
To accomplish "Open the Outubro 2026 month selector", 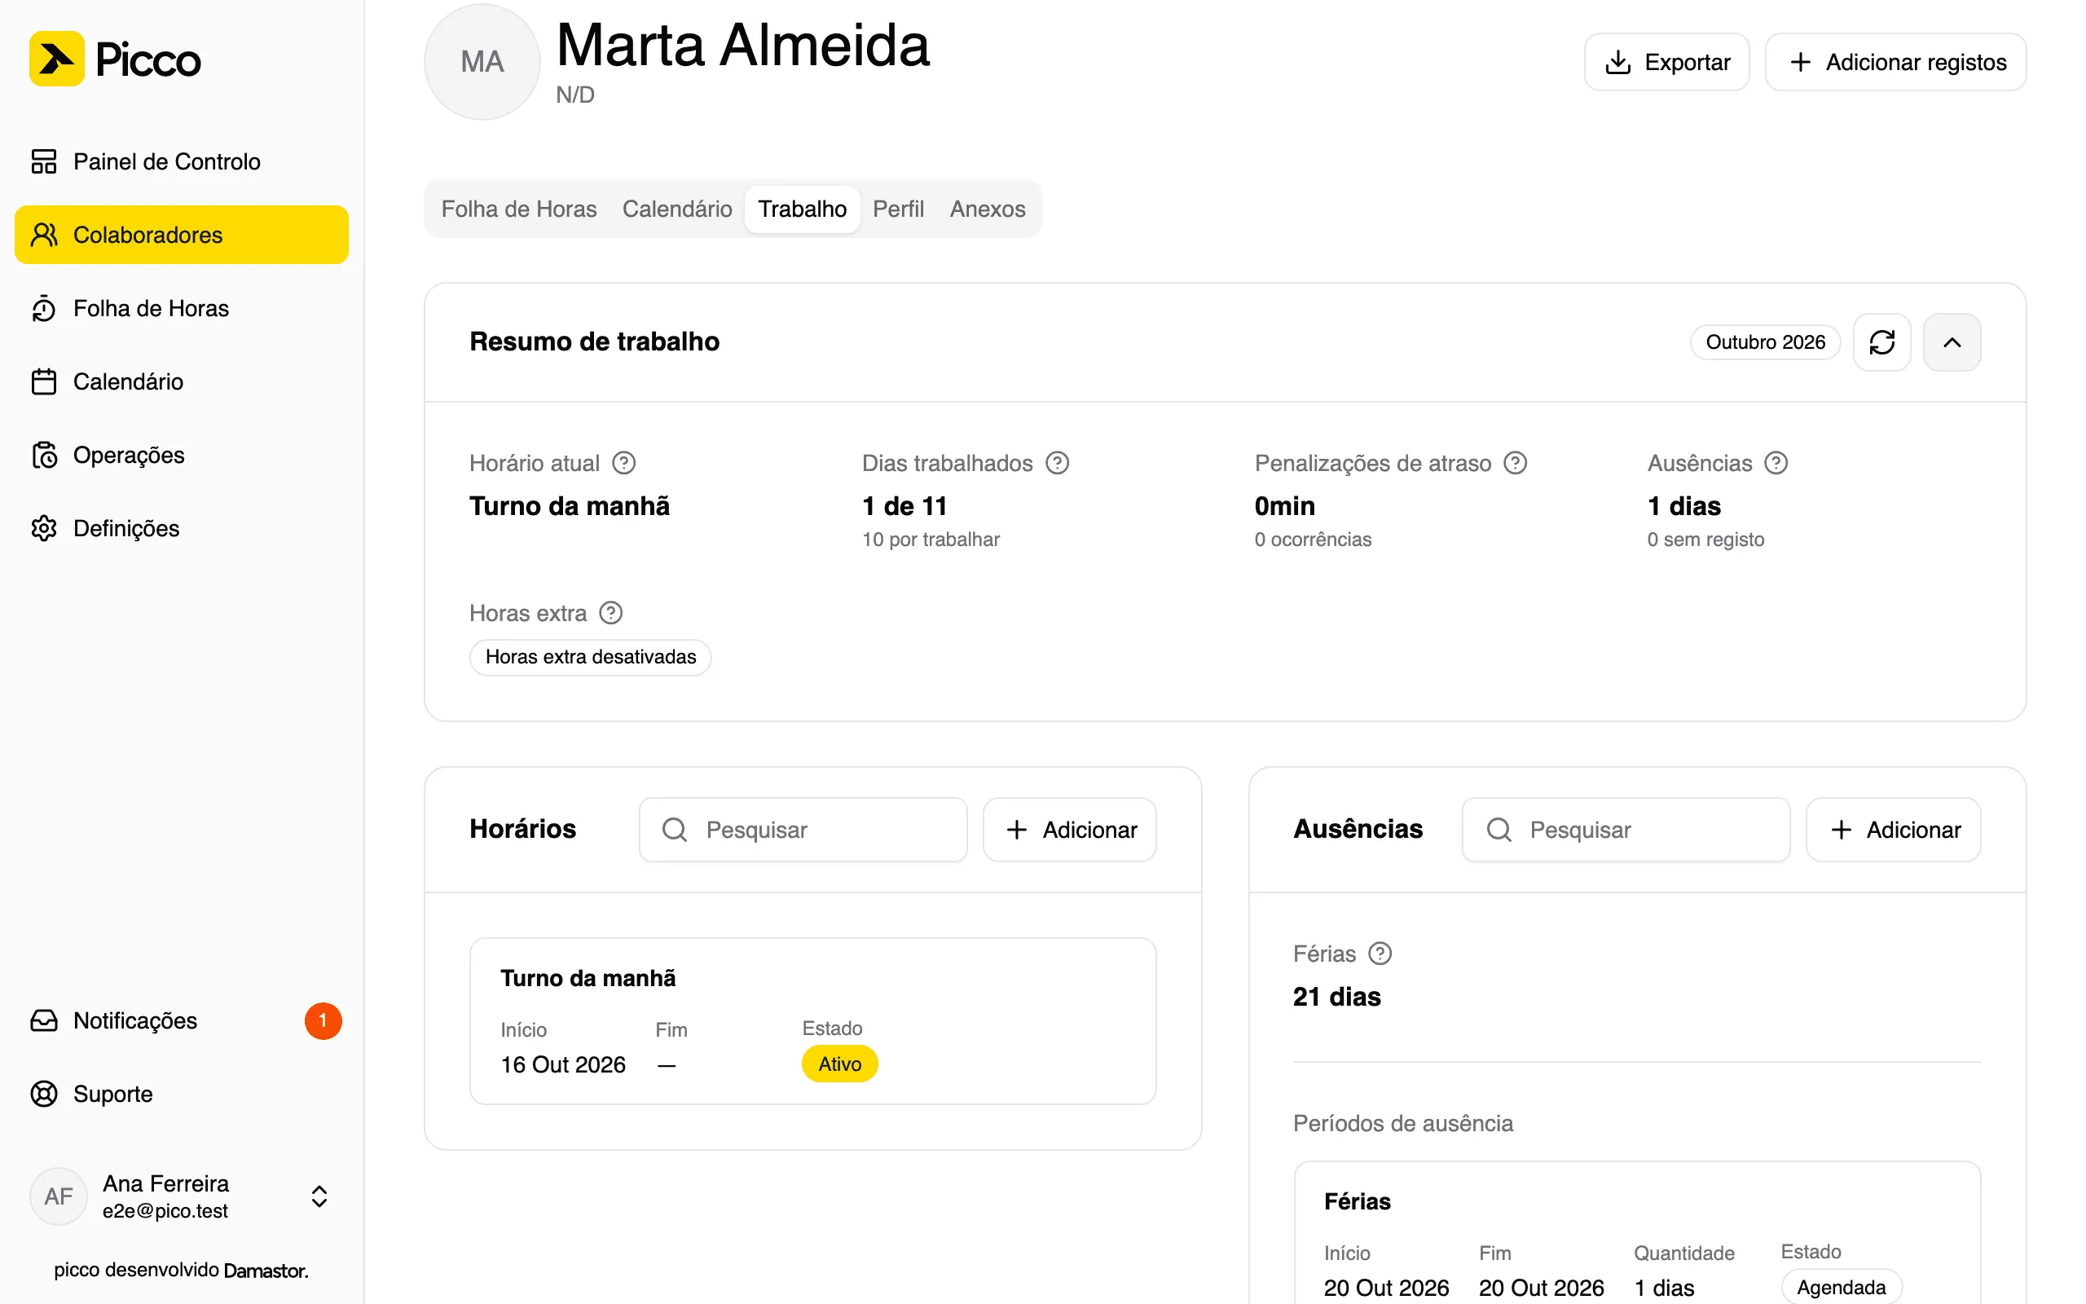I will [x=1764, y=342].
